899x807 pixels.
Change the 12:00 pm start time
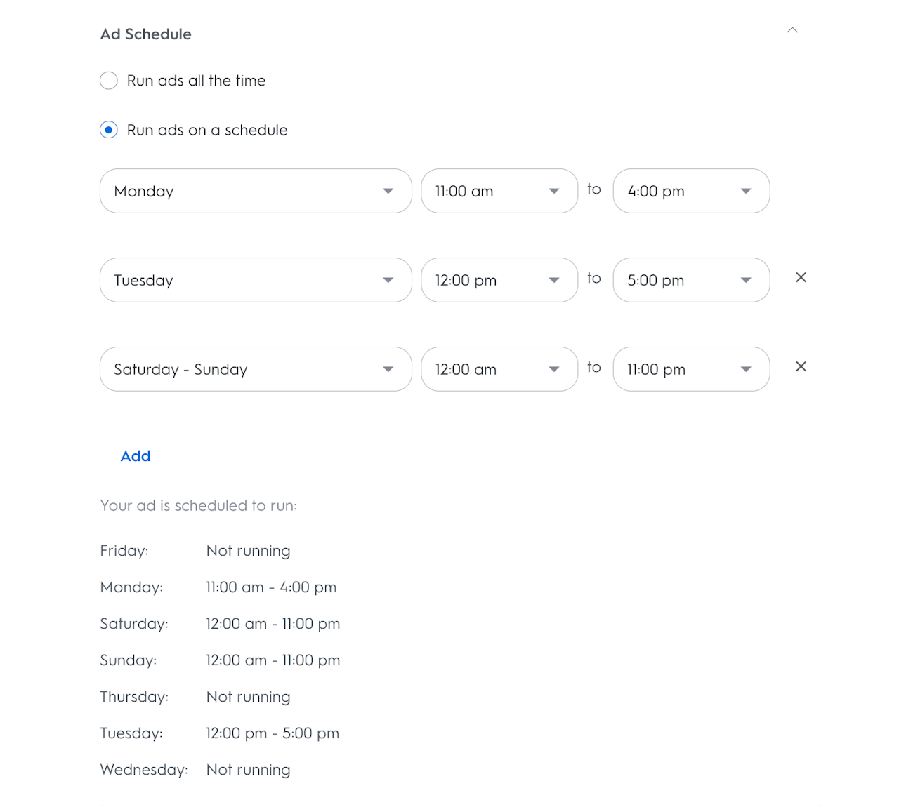tap(499, 280)
